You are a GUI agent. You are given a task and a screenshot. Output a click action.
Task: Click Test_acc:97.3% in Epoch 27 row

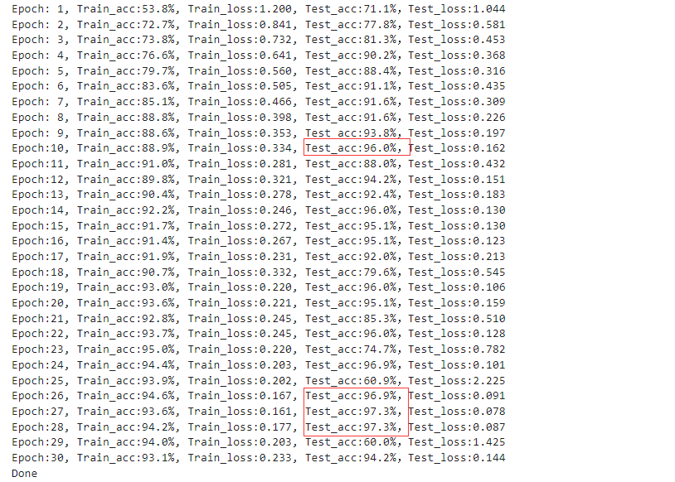click(x=351, y=412)
